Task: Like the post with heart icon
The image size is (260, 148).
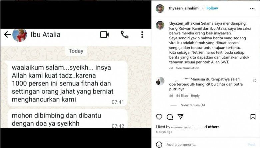Action: pos(159,117)
